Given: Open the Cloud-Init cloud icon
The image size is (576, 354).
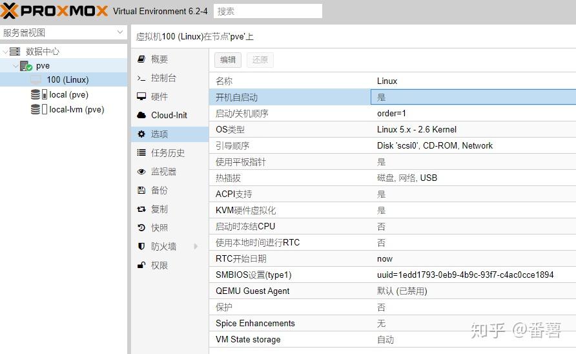Looking at the screenshot, I should click(141, 115).
